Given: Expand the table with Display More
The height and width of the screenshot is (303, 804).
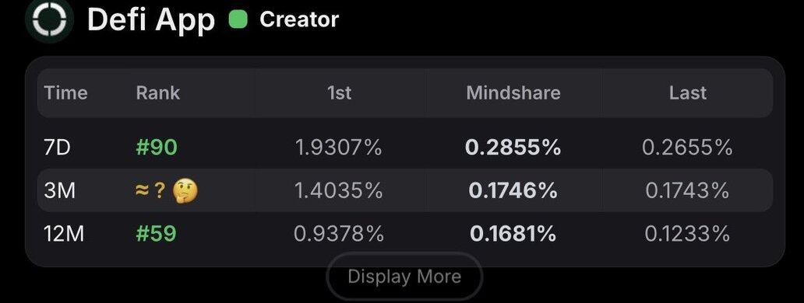Looking at the screenshot, I should [404, 277].
